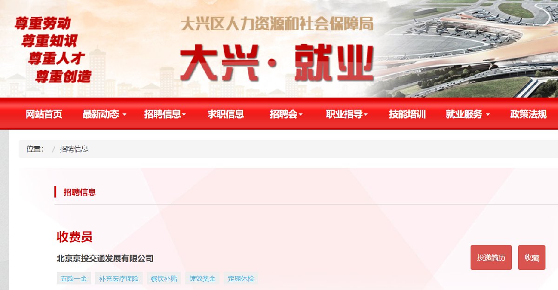Open the 网站首页 home menu item
The width and height of the screenshot is (558, 290).
(x=44, y=114)
